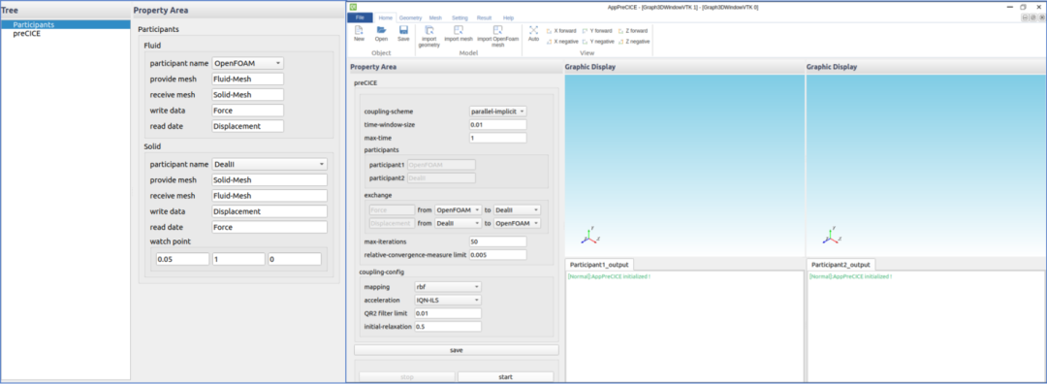Set view to Y forward
Image resolution: width=1047 pixels, height=384 pixels.
(x=597, y=31)
